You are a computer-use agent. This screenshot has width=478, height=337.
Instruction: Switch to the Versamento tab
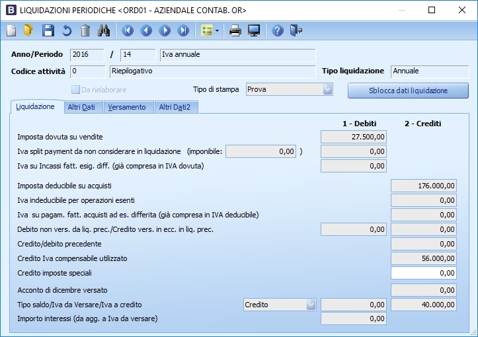pos(127,107)
